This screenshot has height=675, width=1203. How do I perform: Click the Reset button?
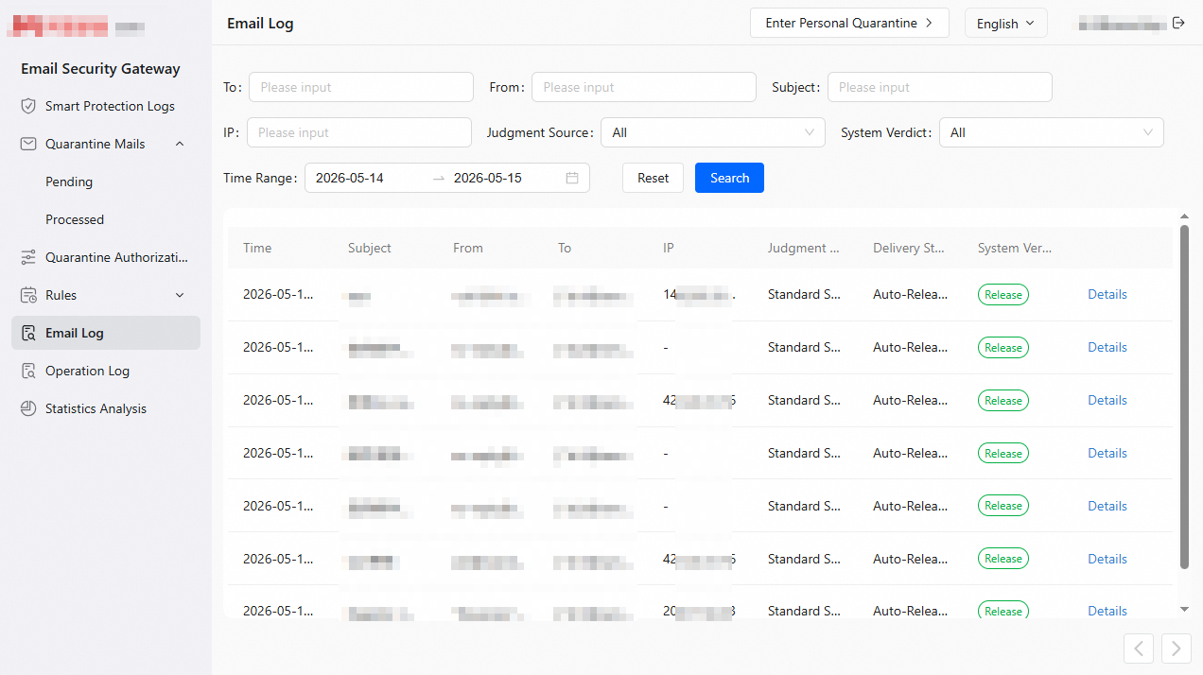coord(653,178)
